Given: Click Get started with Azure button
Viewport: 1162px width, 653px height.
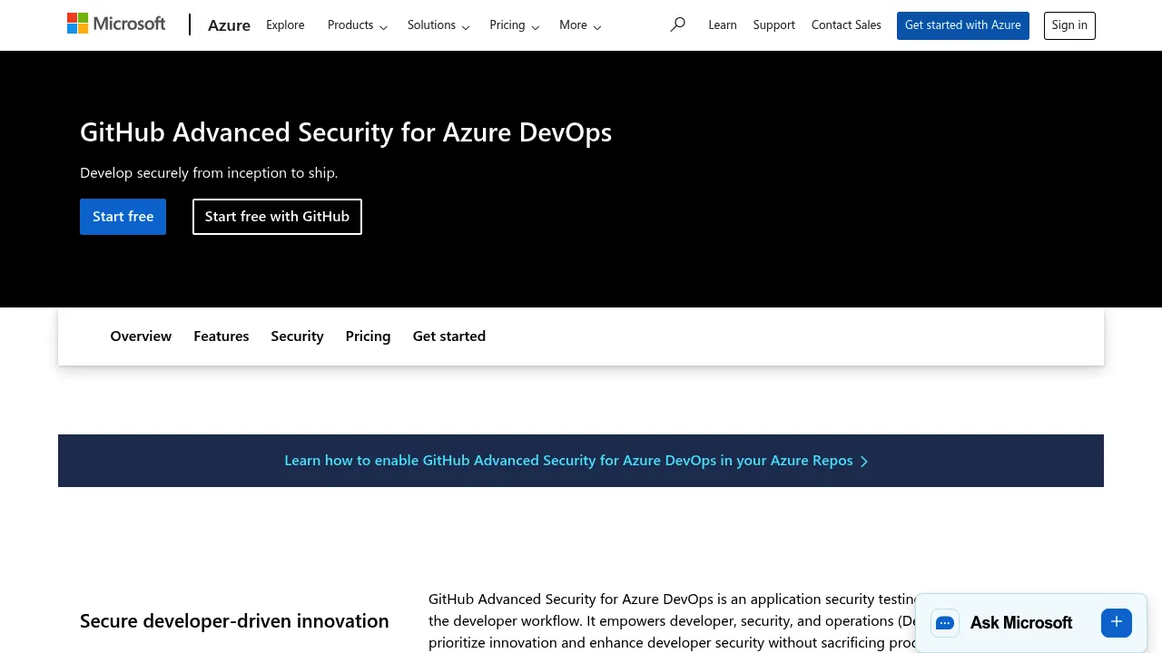Looking at the screenshot, I should coord(963,25).
